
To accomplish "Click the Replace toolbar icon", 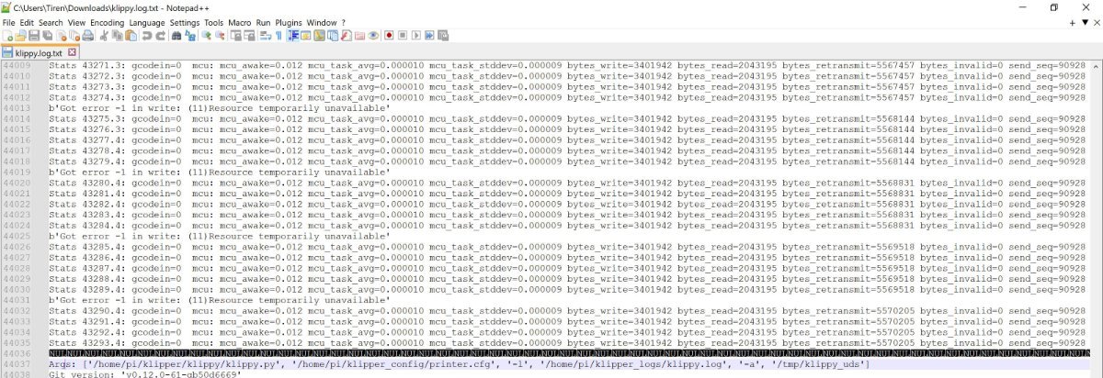I will click(x=190, y=36).
